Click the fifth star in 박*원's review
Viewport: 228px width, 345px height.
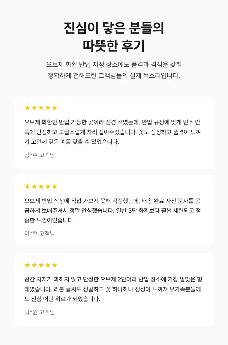click(55, 265)
